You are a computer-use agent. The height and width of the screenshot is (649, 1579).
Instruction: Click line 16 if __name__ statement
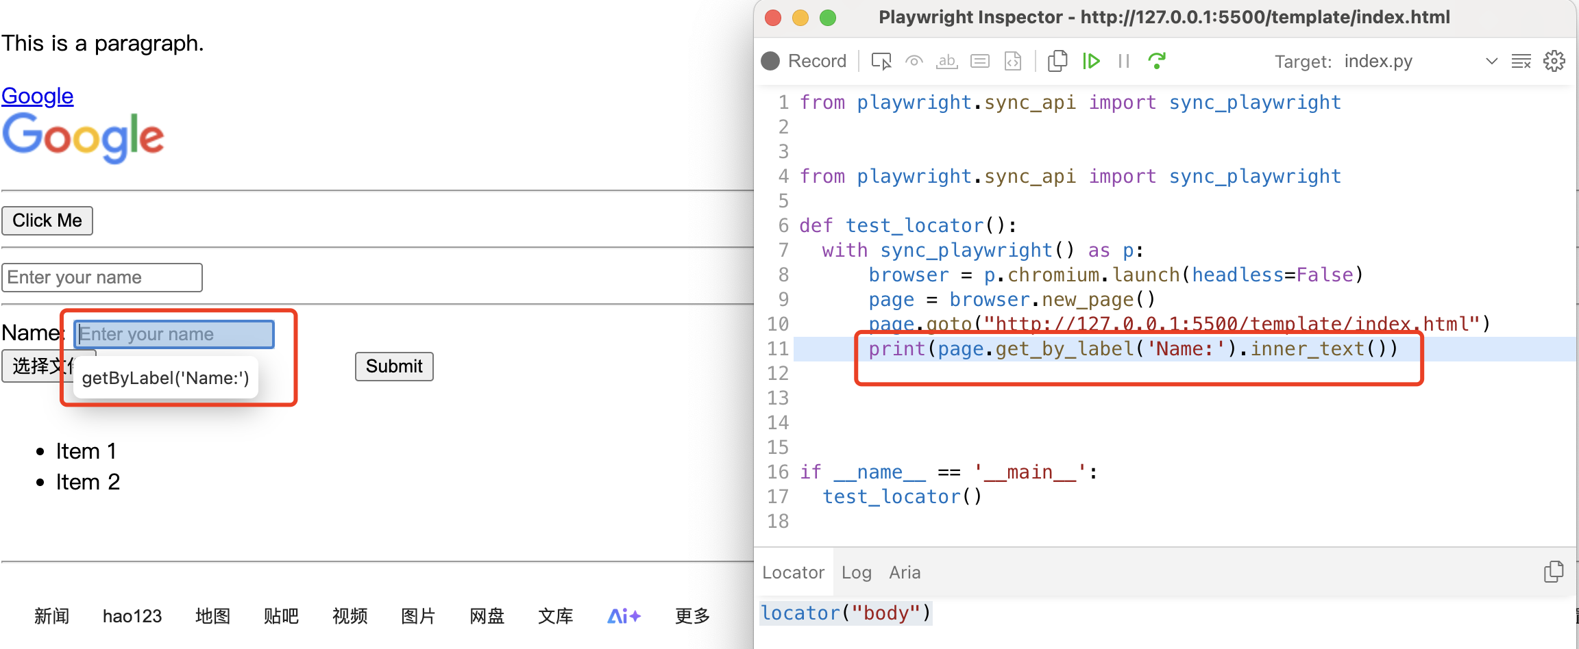tap(948, 472)
